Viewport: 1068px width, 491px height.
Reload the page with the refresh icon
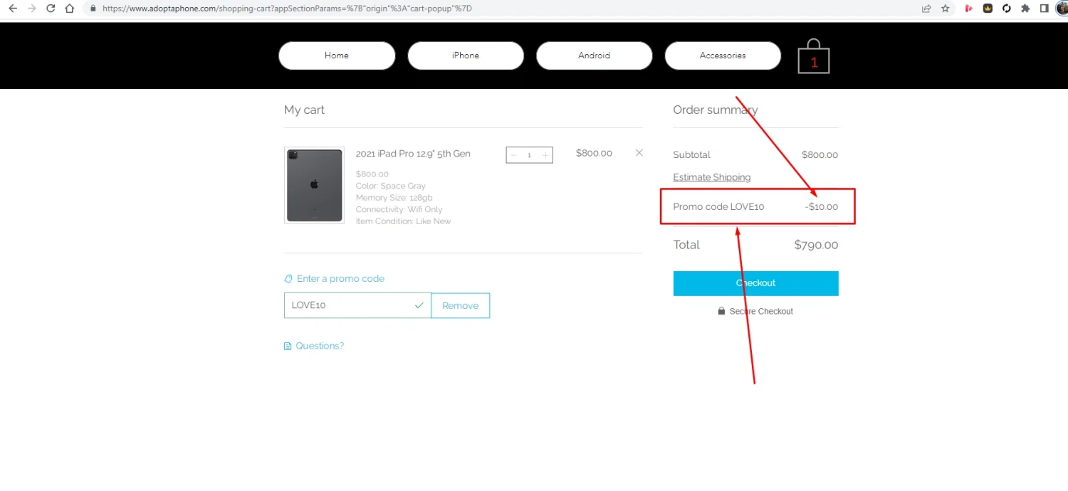pos(51,9)
